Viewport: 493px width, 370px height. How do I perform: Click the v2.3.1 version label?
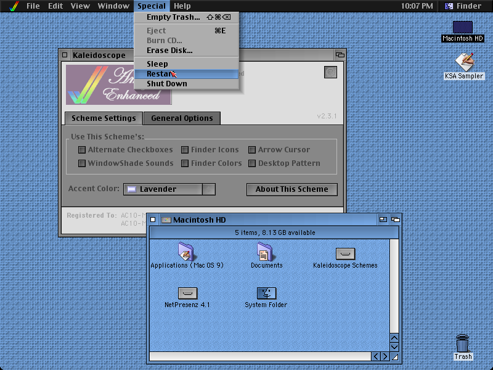(x=327, y=116)
